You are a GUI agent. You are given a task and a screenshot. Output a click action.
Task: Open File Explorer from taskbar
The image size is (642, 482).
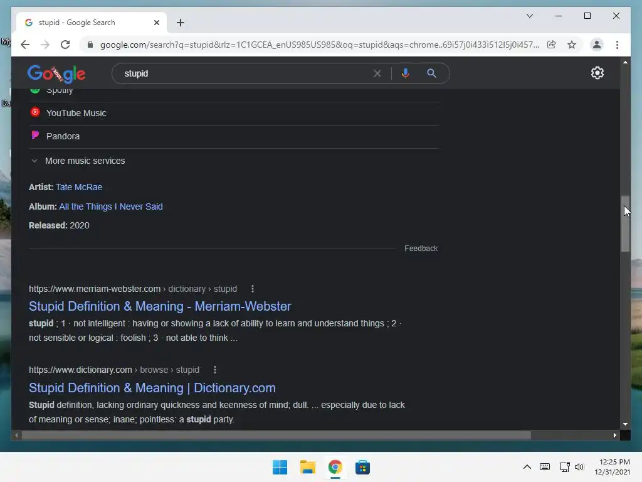[307, 467]
